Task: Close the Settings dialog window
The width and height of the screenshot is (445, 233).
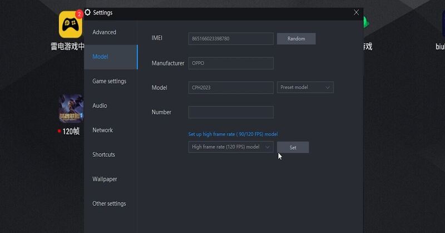Action: (356, 12)
